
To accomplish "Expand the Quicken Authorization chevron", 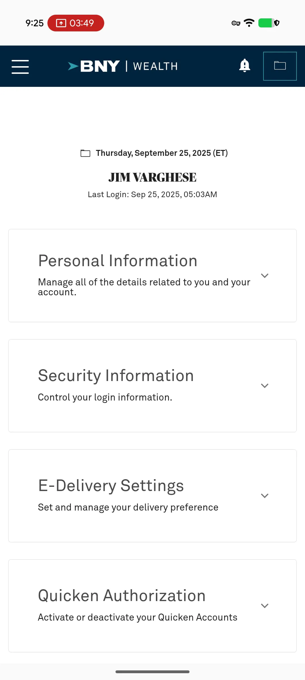I will [x=265, y=606].
